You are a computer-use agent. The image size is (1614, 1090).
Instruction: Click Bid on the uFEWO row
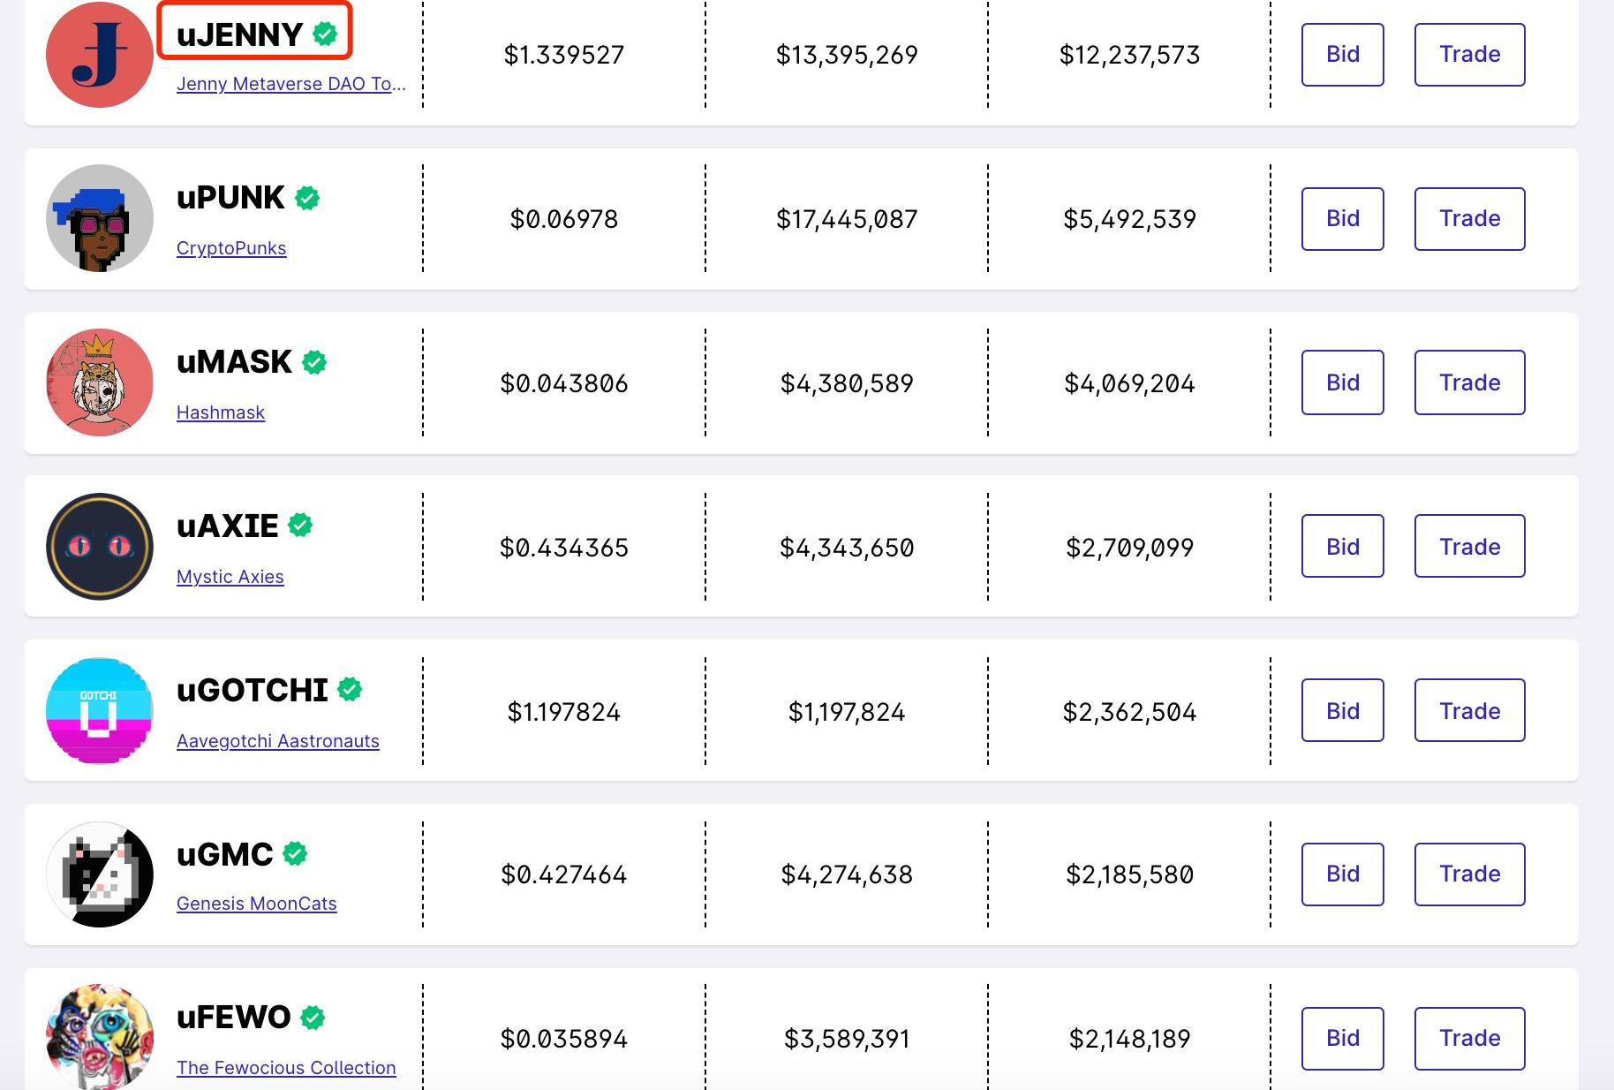point(1342,1038)
